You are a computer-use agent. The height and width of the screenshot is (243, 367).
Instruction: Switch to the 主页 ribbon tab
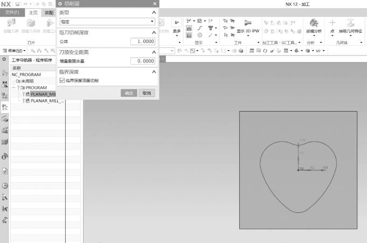(33, 12)
